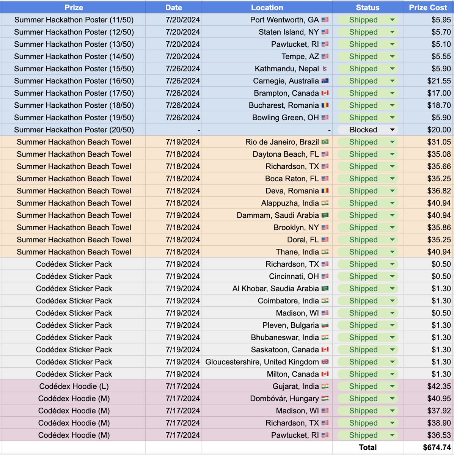Open the Shipped dropdown for Gujarat hoodie row
Screen dimensions: 454x455
pyautogui.click(x=391, y=386)
